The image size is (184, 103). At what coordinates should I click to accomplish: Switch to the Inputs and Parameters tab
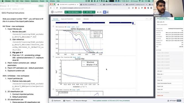click(67, 19)
